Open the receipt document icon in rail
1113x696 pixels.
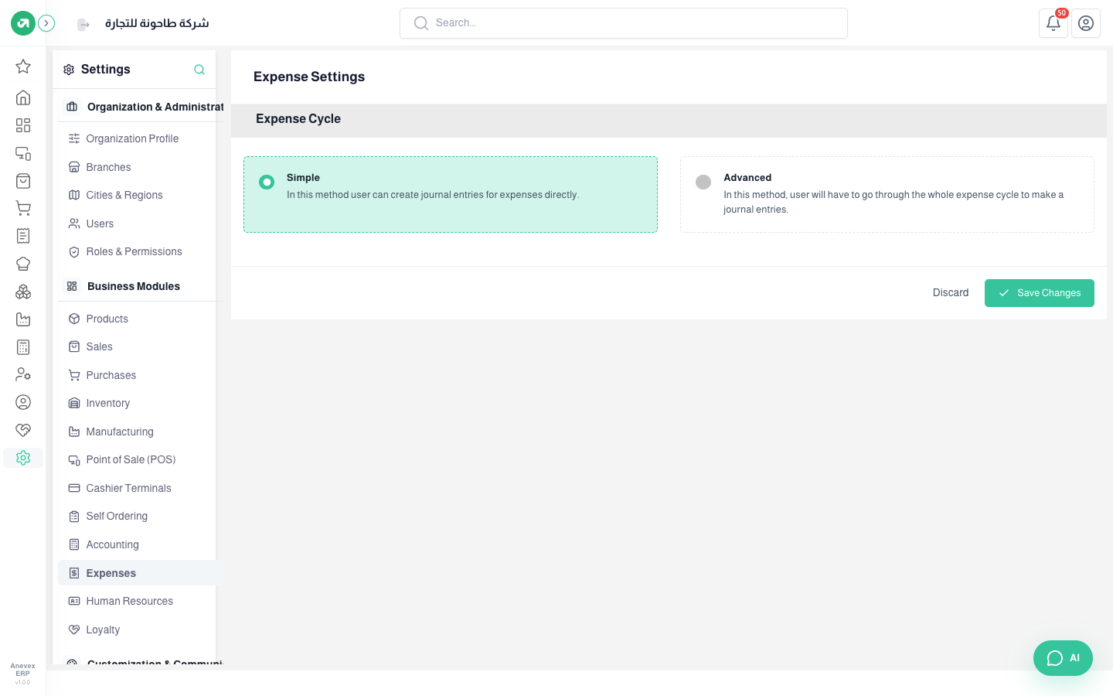click(x=23, y=236)
